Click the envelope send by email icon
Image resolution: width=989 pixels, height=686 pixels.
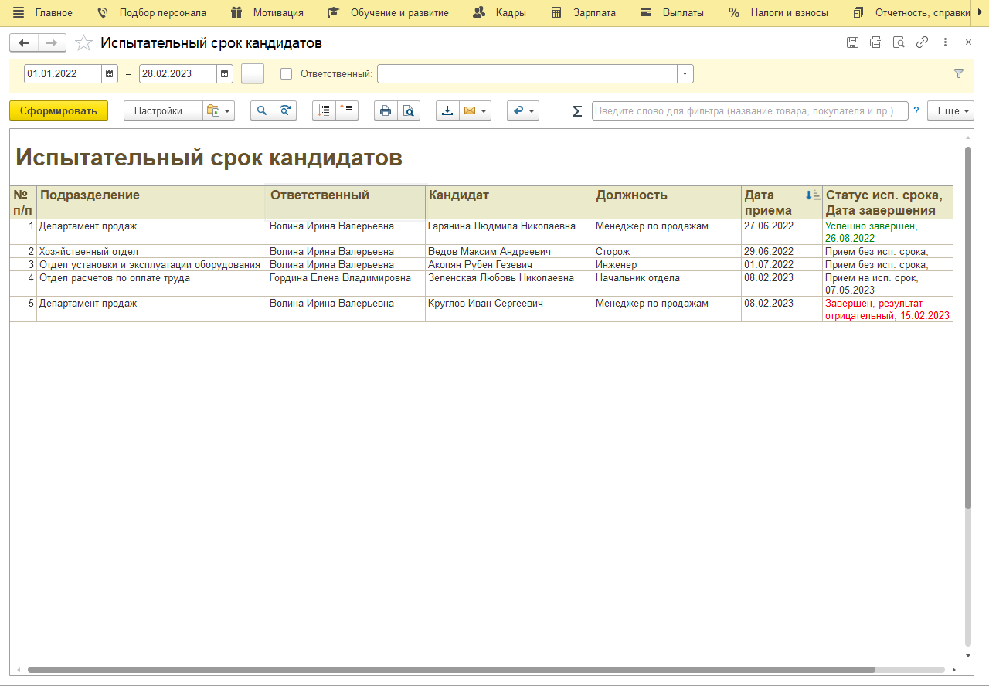(x=470, y=111)
